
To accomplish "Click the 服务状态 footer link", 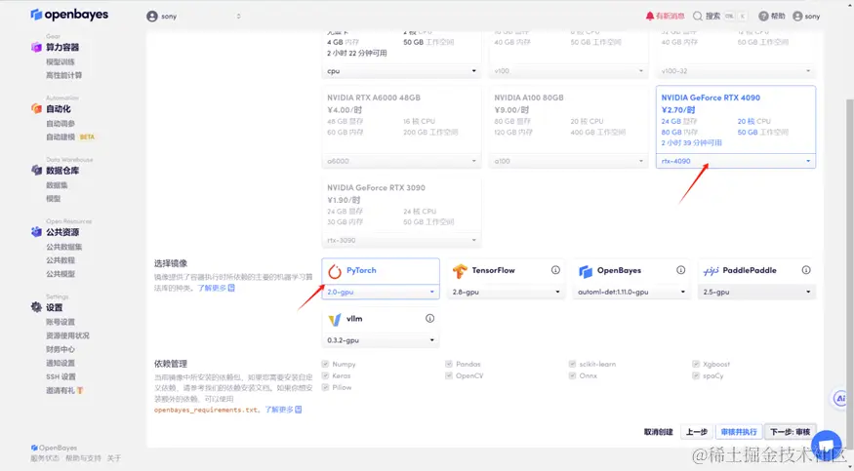I will pos(45,458).
